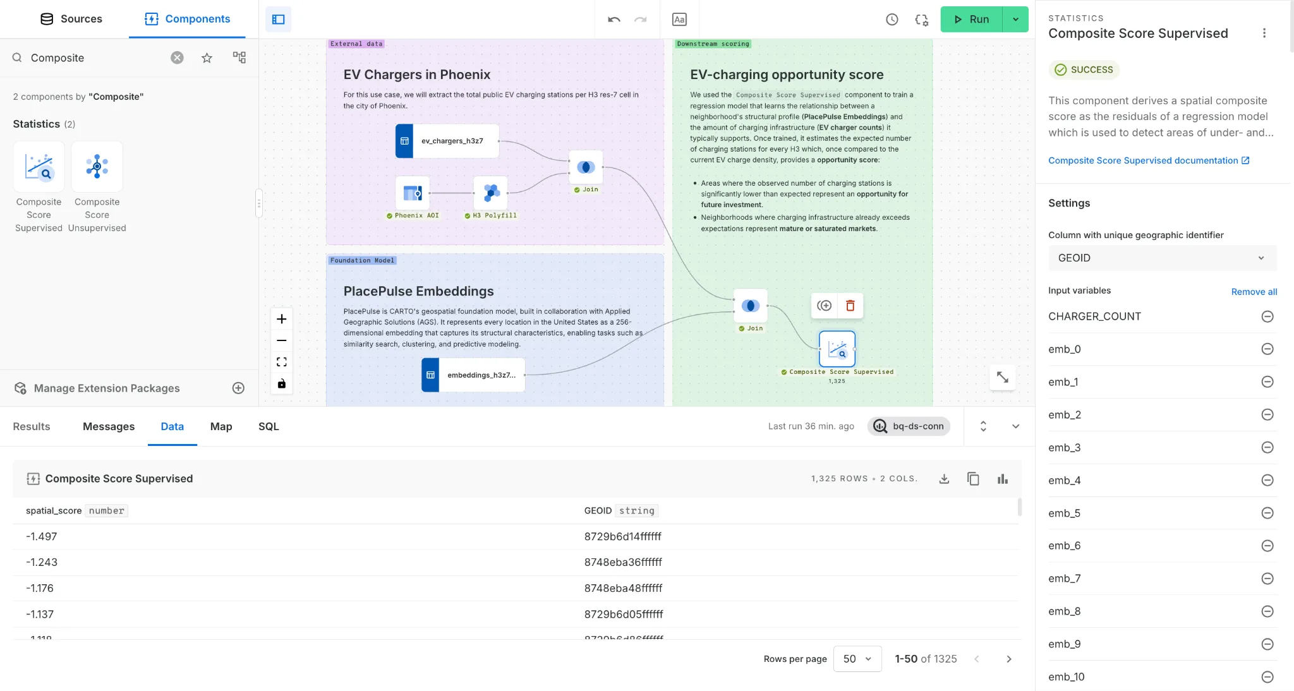Zoom in on the canvas

[282, 319]
